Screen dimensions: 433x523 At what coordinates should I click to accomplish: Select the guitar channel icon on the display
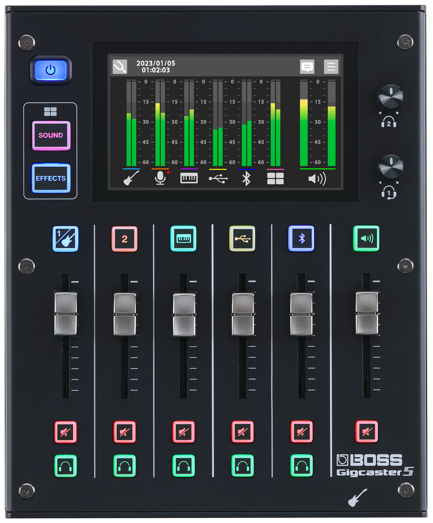point(131,178)
